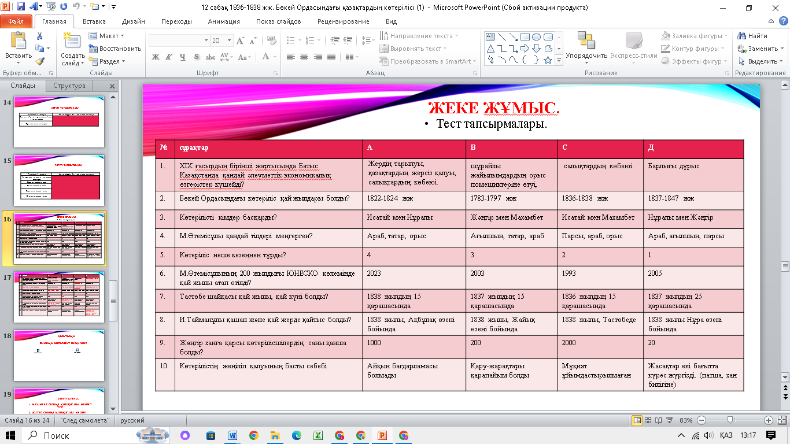Viewport: 790px width, 444px height.
Task: Select the Text Box shape
Action: [x=490, y=37]
